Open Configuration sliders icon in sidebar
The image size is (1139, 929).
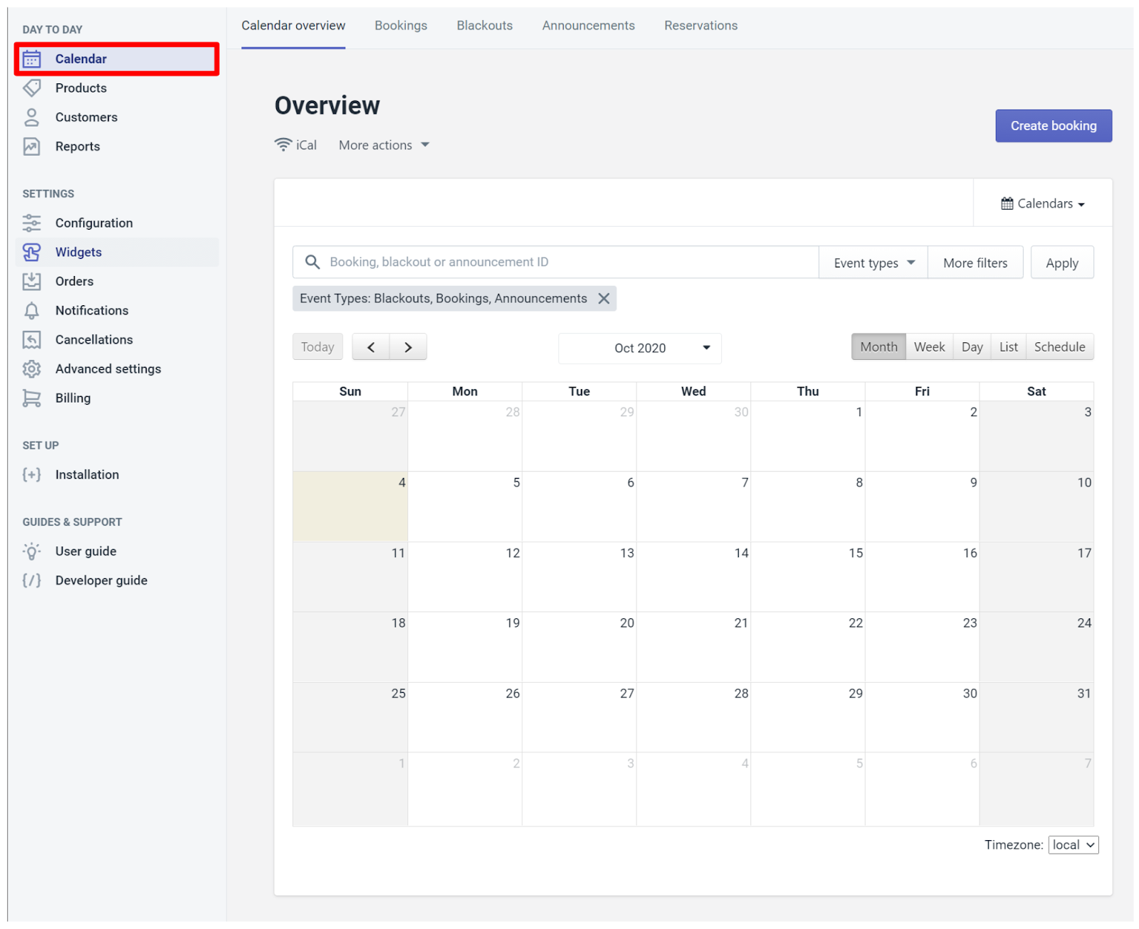coord(31,223)
